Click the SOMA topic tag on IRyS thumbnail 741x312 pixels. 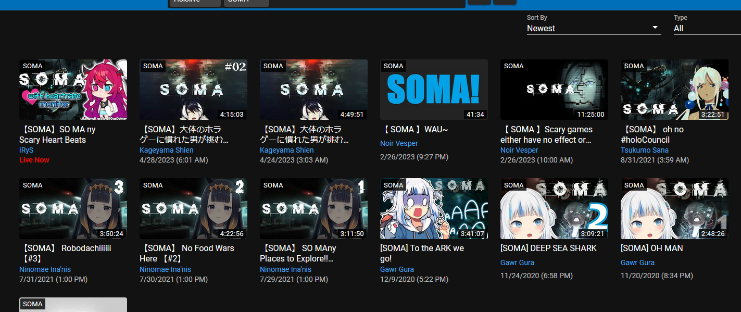tap(33, 66)
